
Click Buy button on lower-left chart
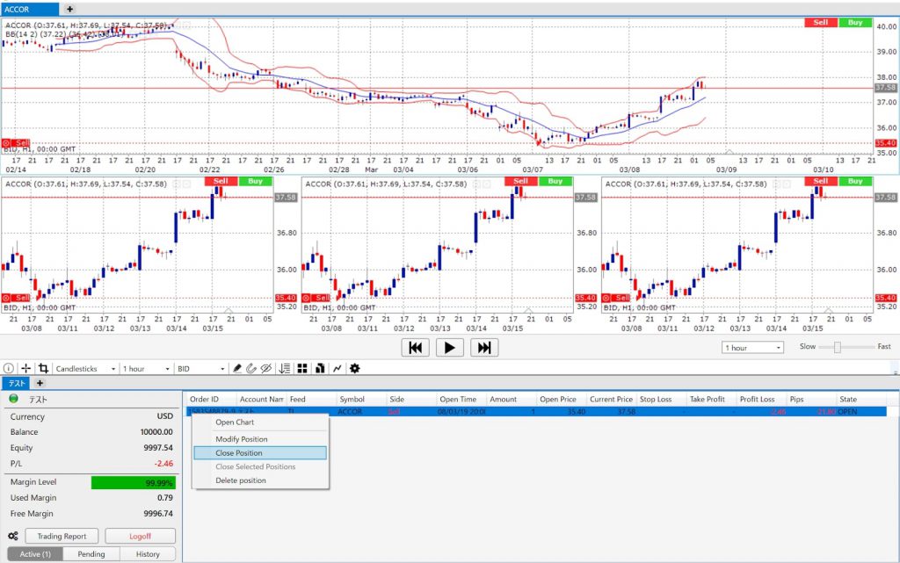point(256,181)
